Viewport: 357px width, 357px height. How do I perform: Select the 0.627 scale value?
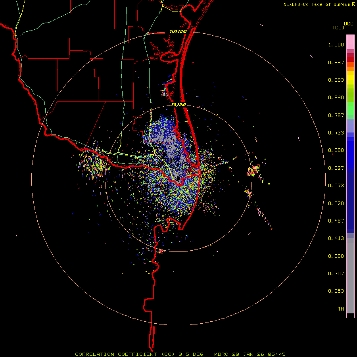pyautogui.click(x=336, y=168)
